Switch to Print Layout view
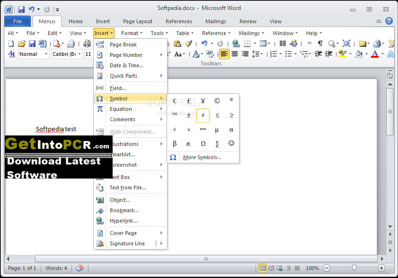Screen dimensions: 398x278 (263, 268)
